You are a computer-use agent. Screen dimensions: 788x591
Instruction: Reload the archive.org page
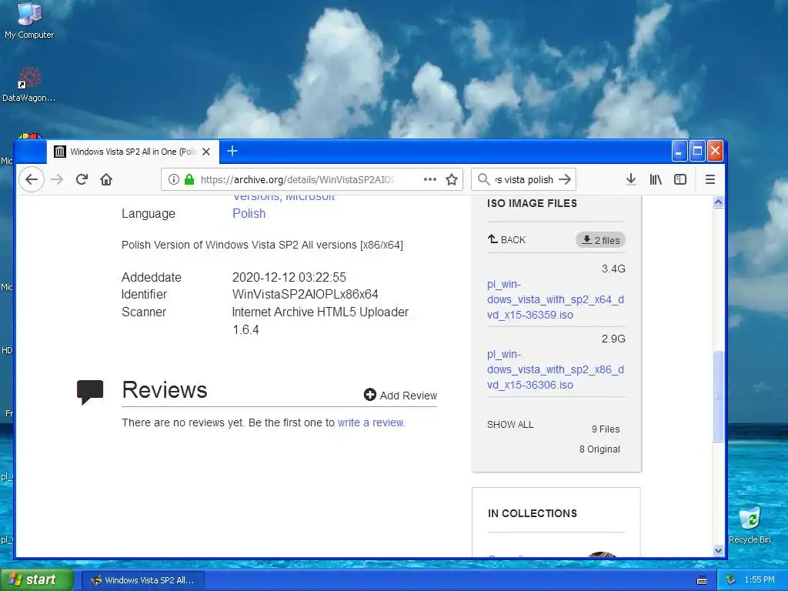82,179
